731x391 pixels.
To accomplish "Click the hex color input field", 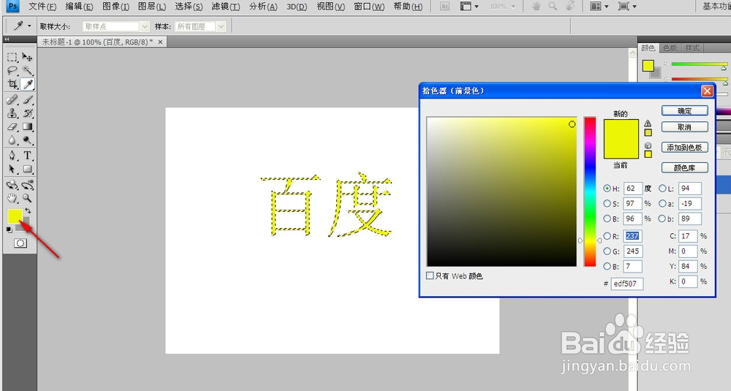I will pyautogui.click(x=627, y=284).
